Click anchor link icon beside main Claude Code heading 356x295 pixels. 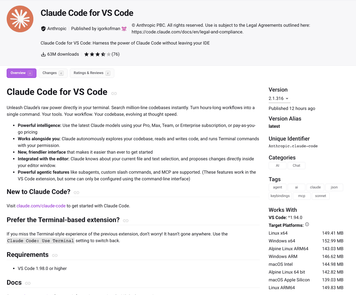pos(114,94)
